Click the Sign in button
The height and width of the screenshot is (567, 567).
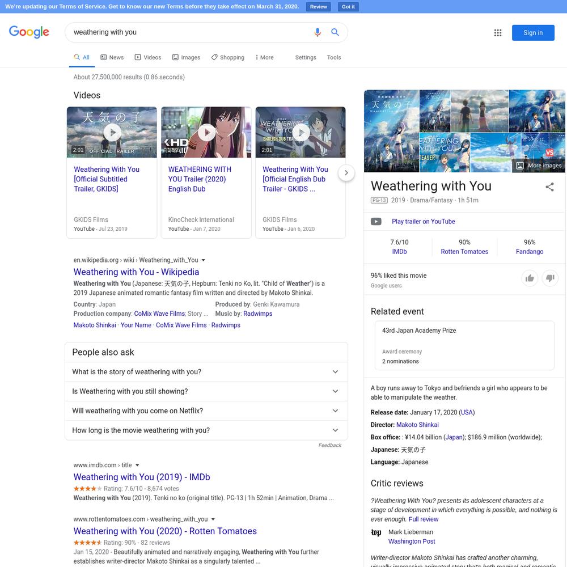pos(533,33)
